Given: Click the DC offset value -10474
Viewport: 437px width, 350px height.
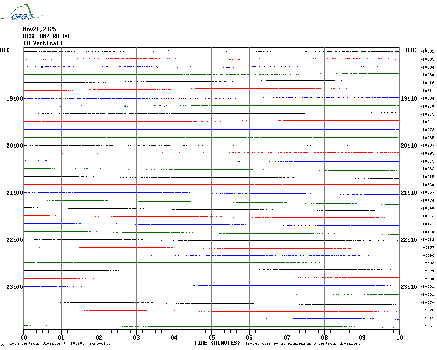Looking at the screenshot, I should point(427,200).
